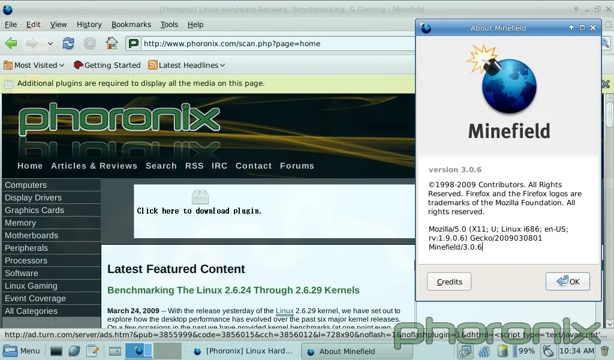
Task: Open the Motherboards category
Action: [52, 235]
